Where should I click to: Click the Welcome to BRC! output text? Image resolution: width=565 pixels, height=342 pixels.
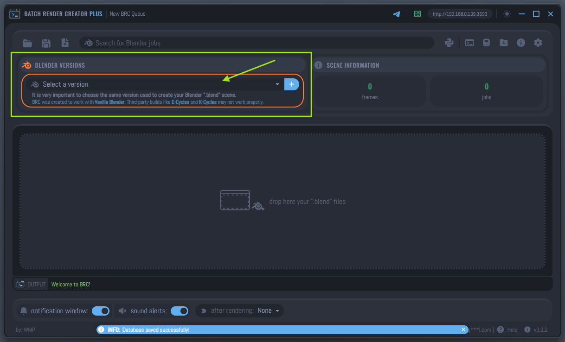[71, 285]
